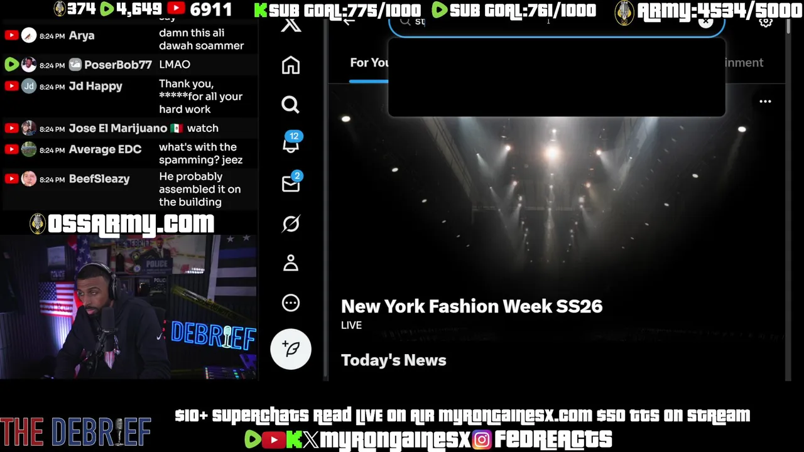This screenshot has height=452, width=804.
Task: Click the LIVE label under the headline
Action: (x=351, y=325)
